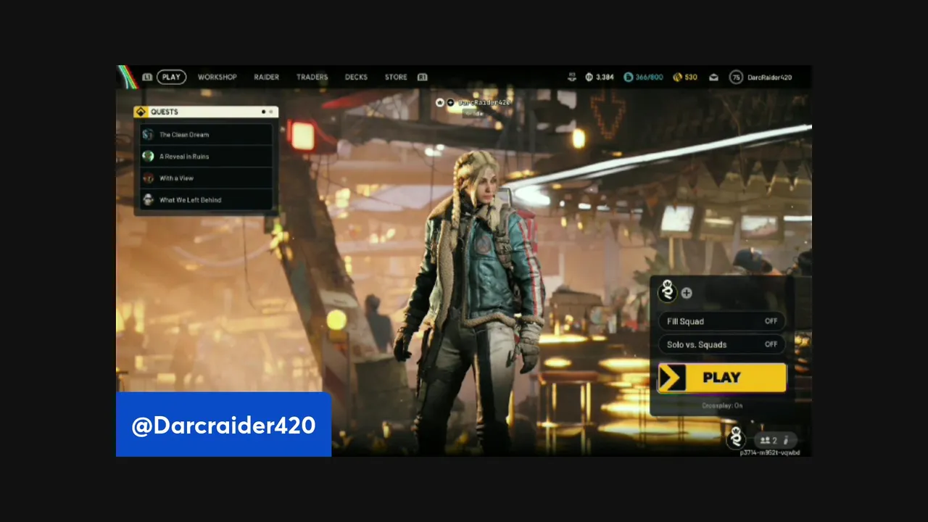Toggle the Solo vs. Squads option

[721, 344]
